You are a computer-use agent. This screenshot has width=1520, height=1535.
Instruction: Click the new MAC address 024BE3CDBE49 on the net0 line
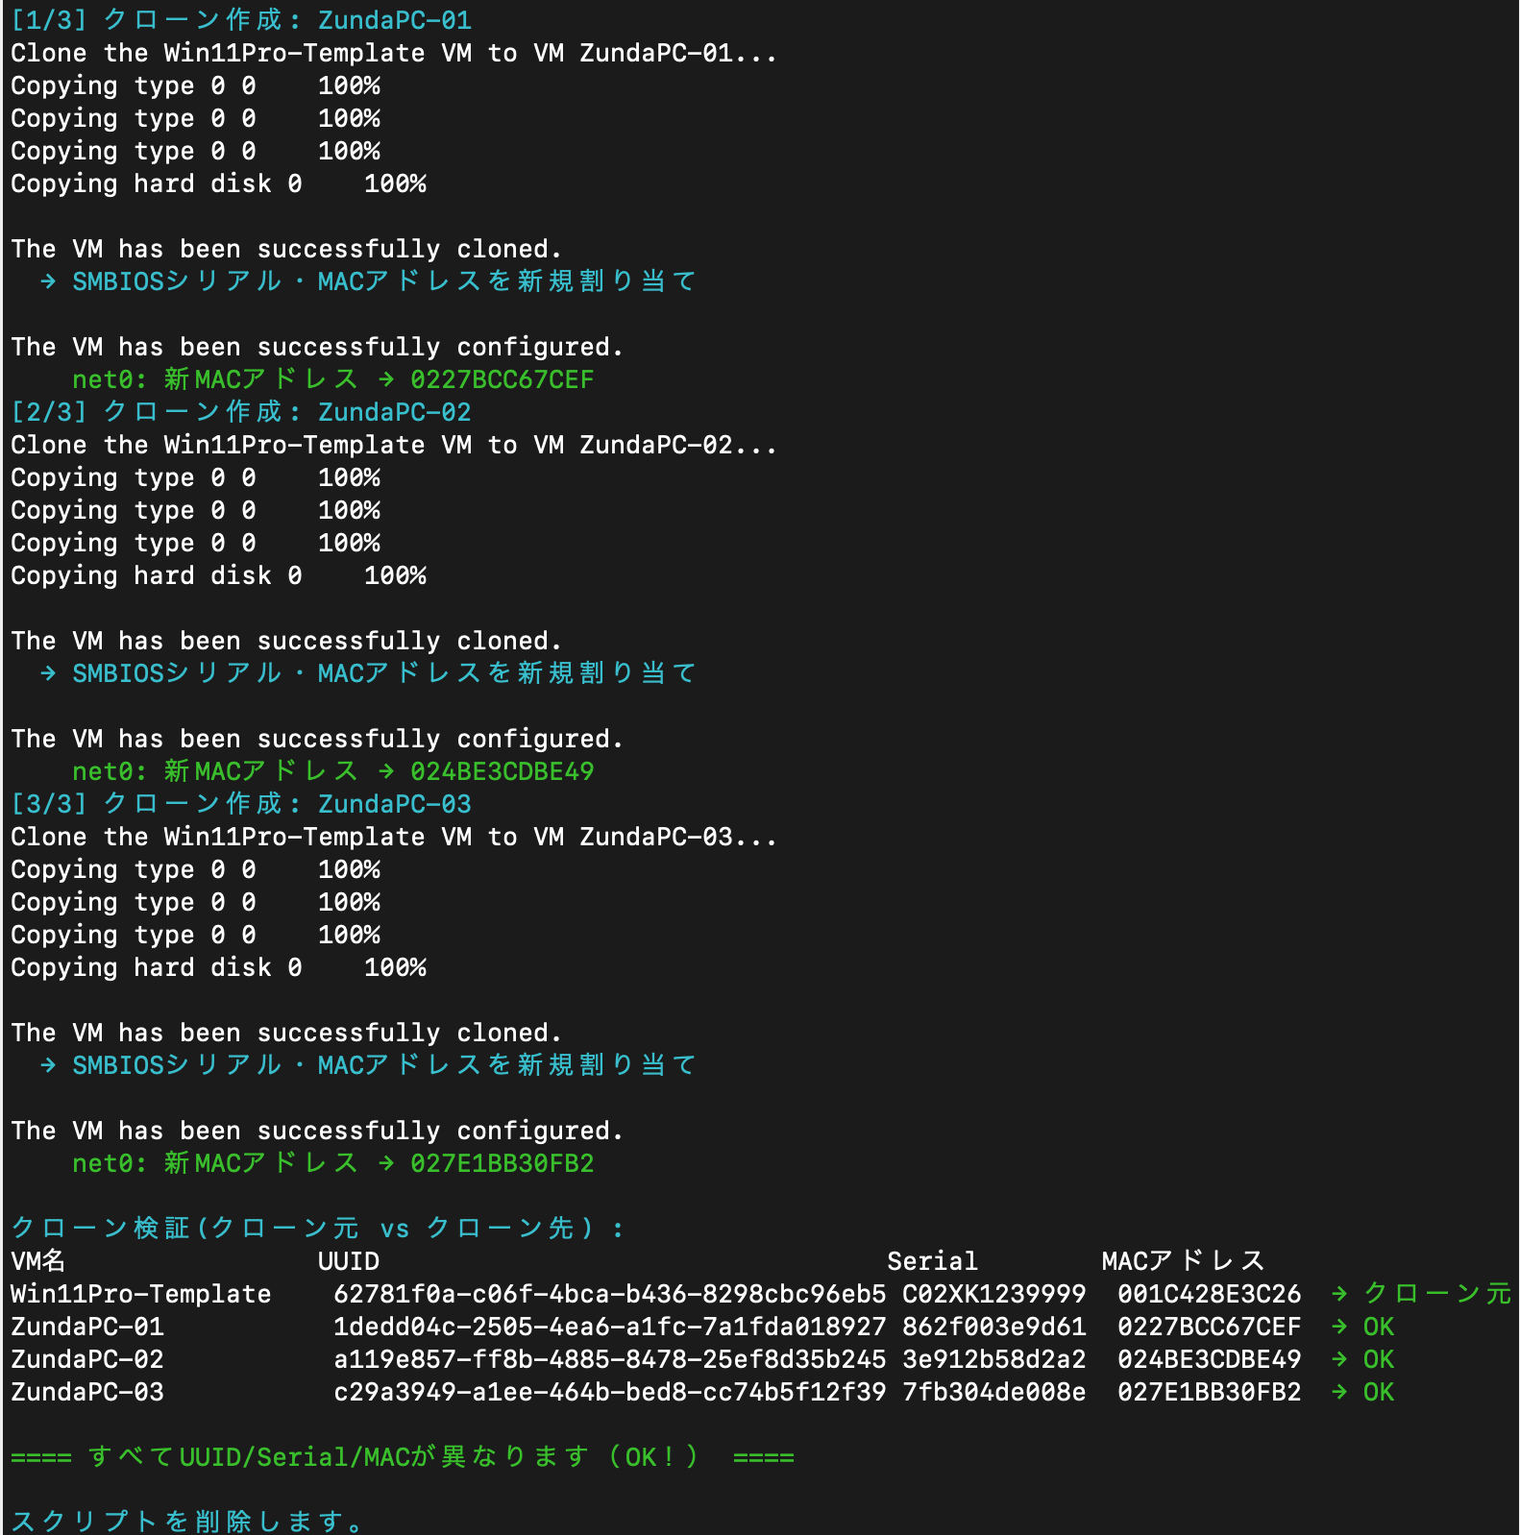pos(502,771)
